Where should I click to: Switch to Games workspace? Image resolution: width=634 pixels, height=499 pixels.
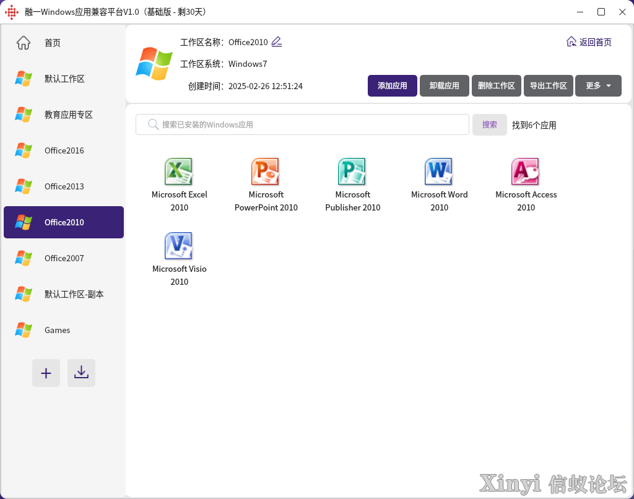click(x=64, y=330)
